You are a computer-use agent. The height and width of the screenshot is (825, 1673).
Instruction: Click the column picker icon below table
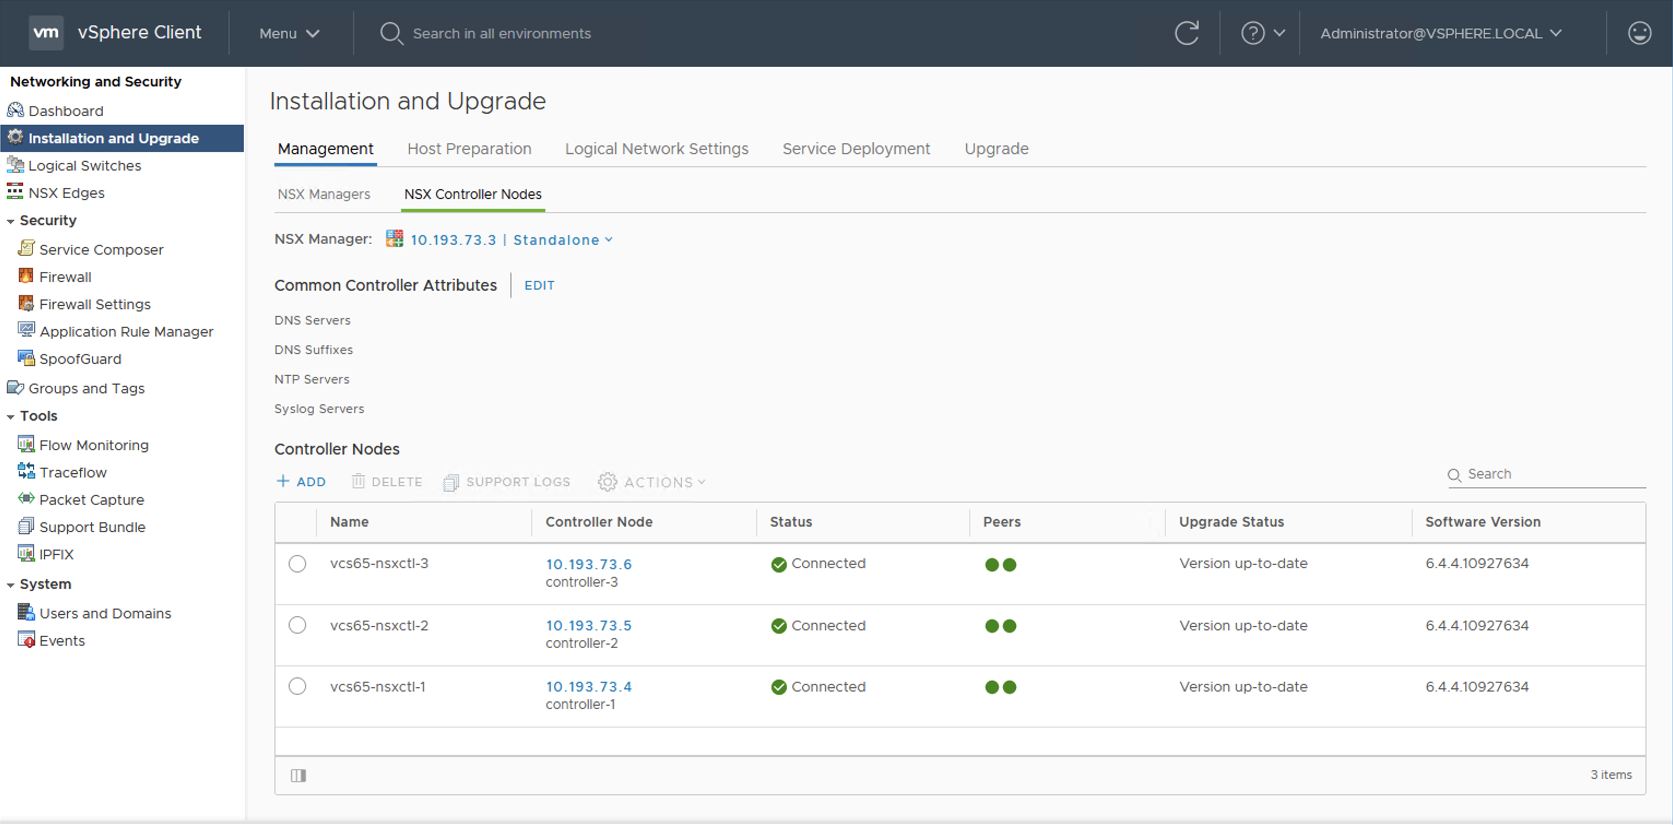[298, 775]
